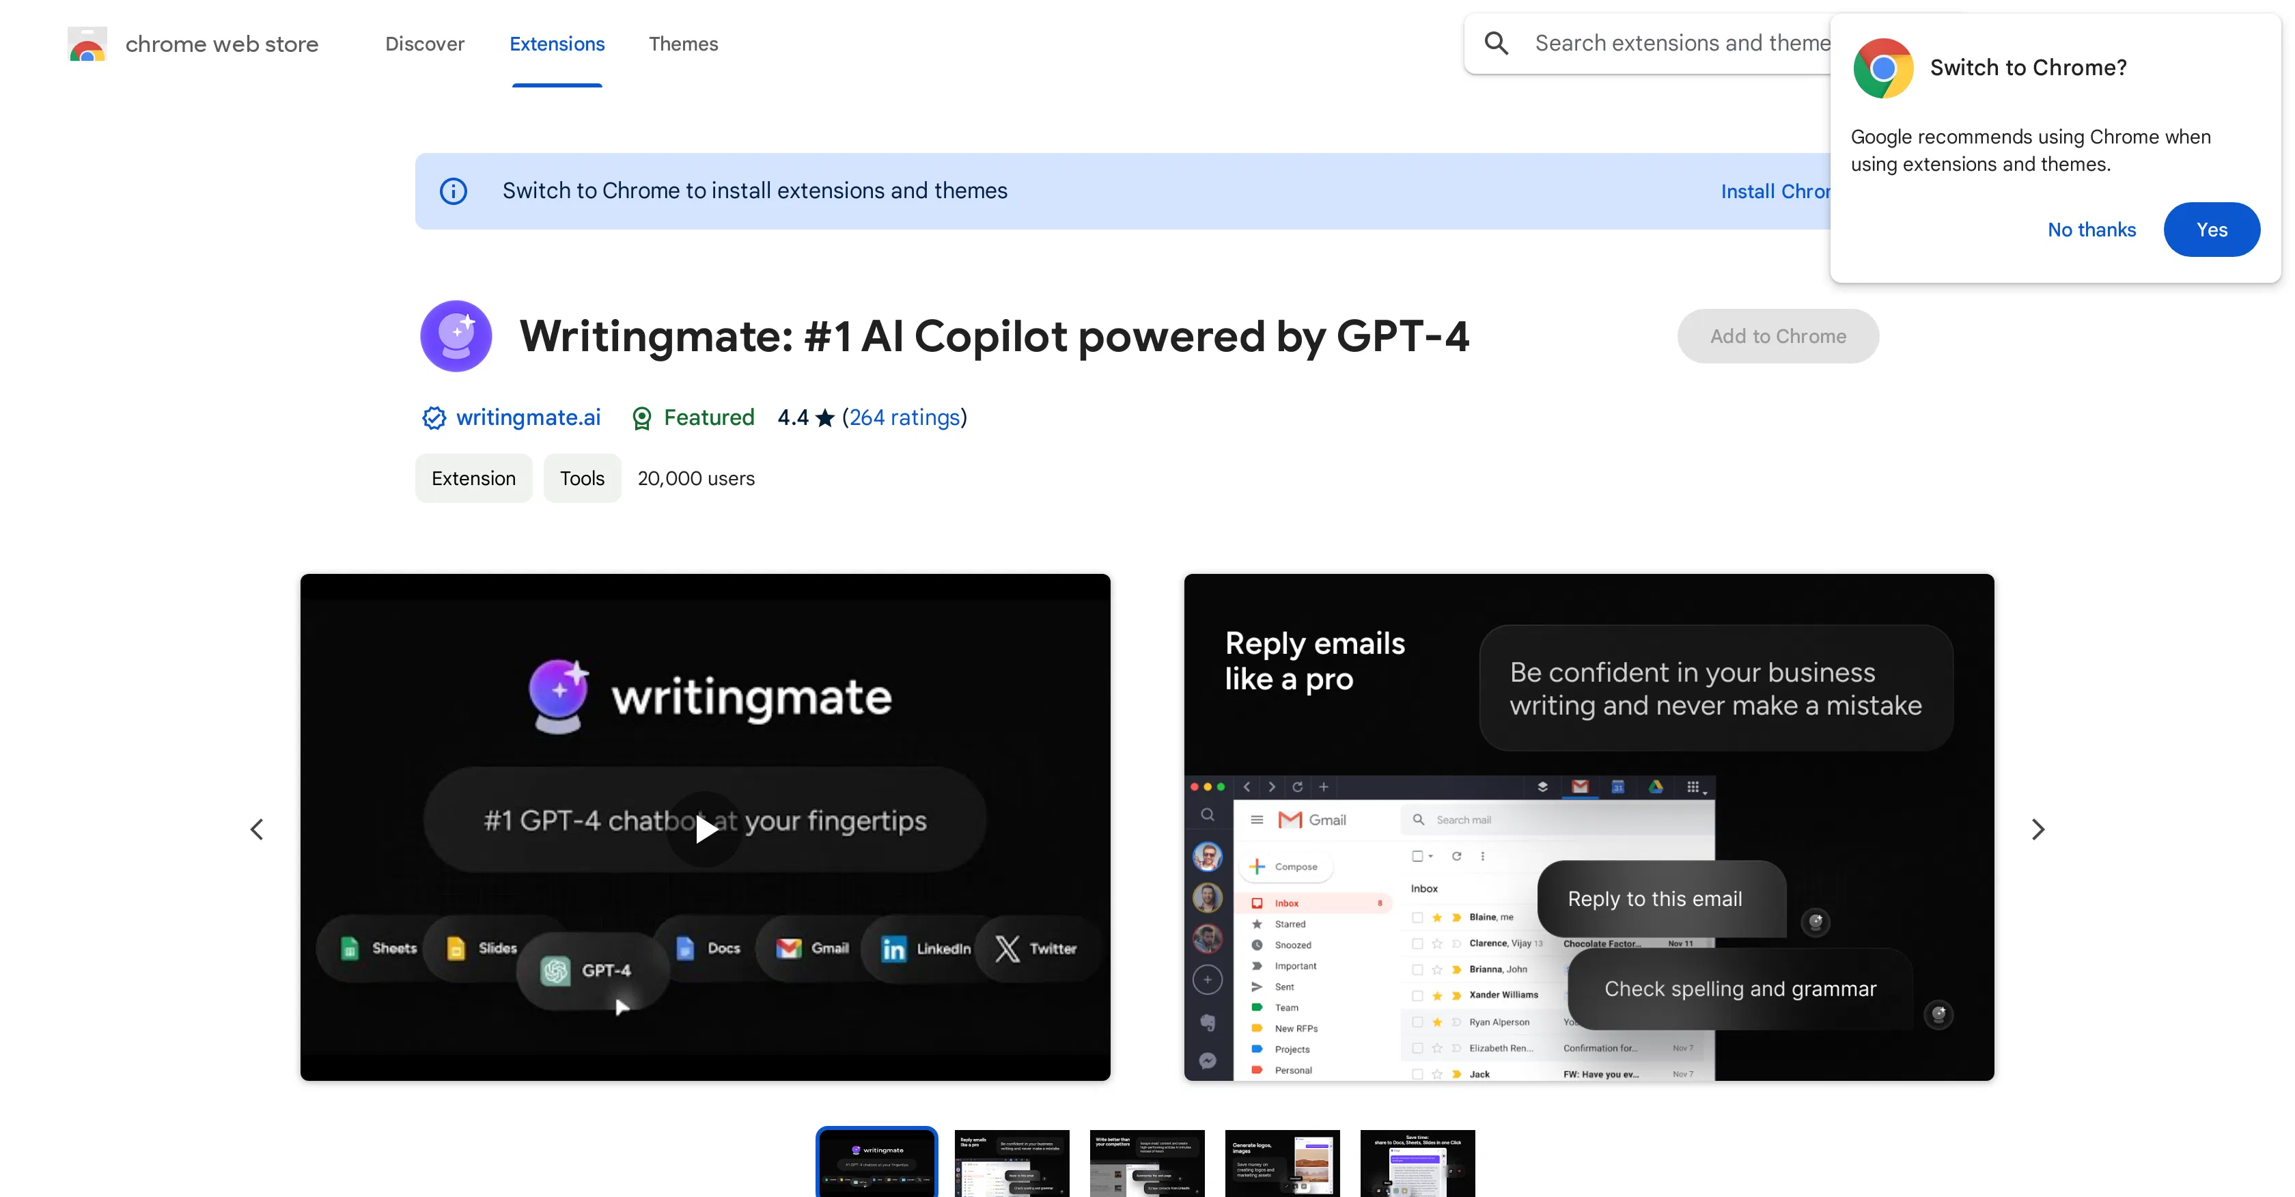Switch to the Themes tab
The width and height of the screenshot is (2295, 1197).
click(x=682, y=44)
